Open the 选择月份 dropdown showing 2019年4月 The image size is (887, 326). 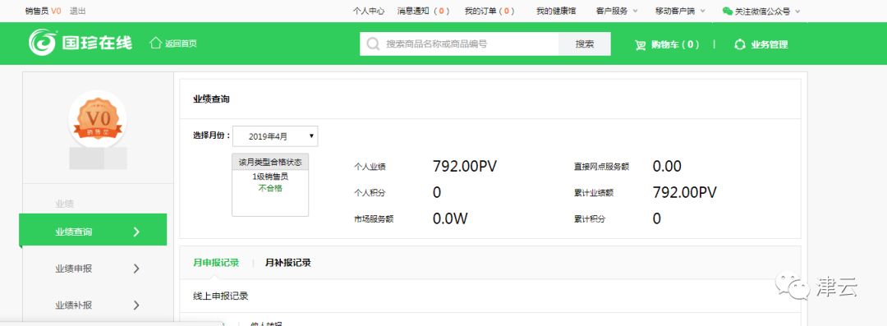tap(275, 136)
